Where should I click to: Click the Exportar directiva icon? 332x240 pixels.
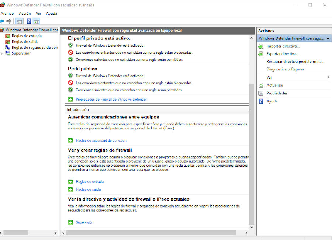[261, 54]
